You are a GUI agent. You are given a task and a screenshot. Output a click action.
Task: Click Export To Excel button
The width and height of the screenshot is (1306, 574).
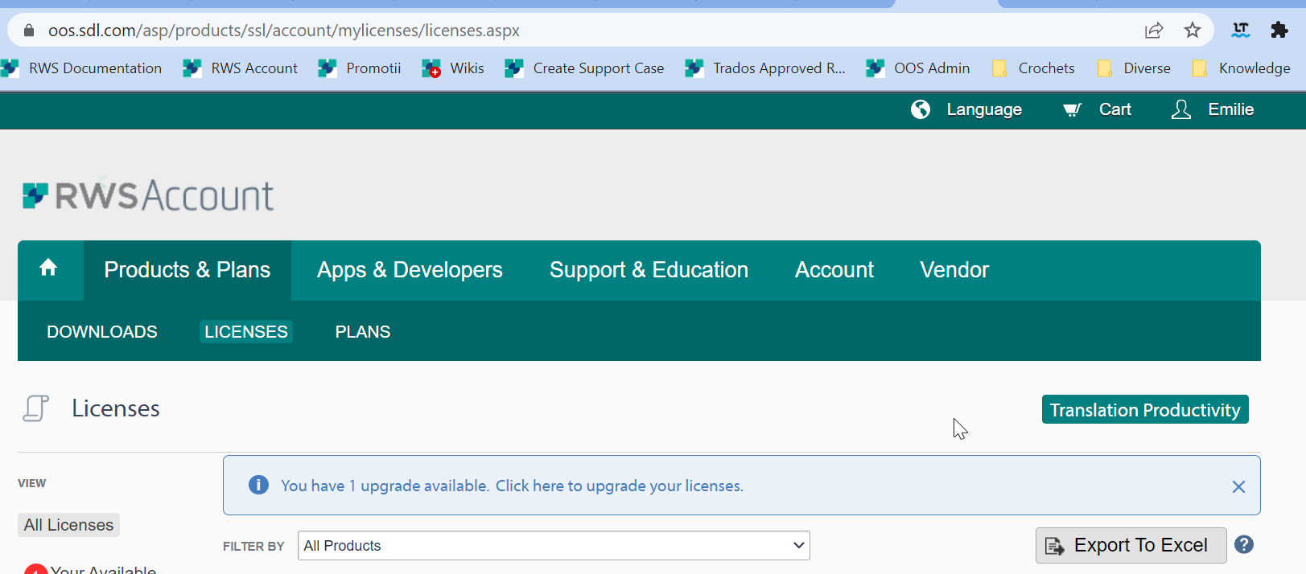[x=1131, y=546]
